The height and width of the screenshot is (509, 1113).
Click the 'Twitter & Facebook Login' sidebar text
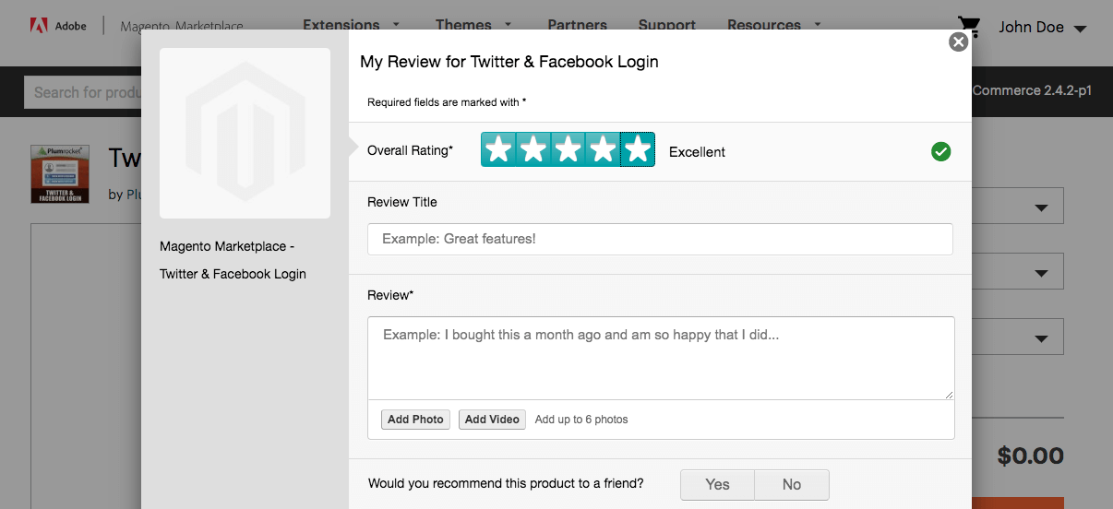point(233,274)
